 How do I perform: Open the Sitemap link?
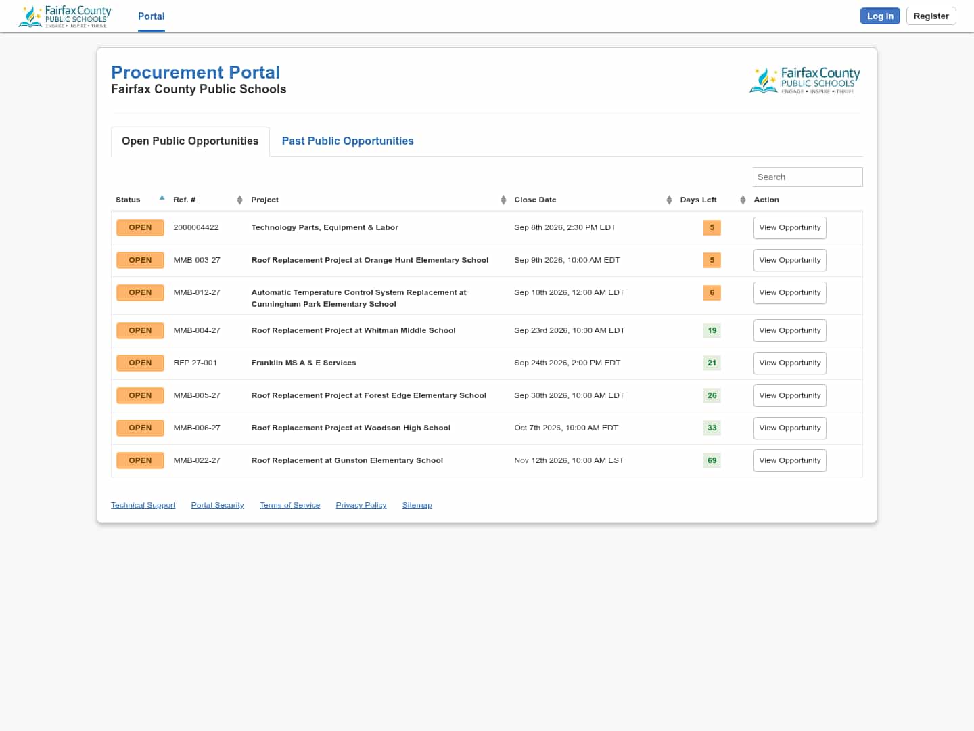pyautogui.click(x=417, y=505)
